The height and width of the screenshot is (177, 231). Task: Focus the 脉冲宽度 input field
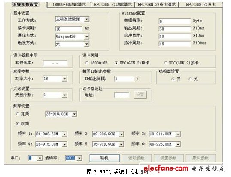(x=175, y=36)
